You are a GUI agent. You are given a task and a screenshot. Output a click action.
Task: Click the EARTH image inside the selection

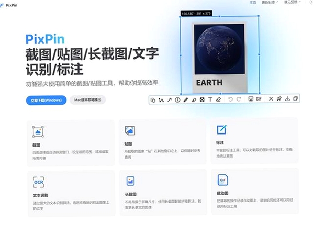coord(219,57)
